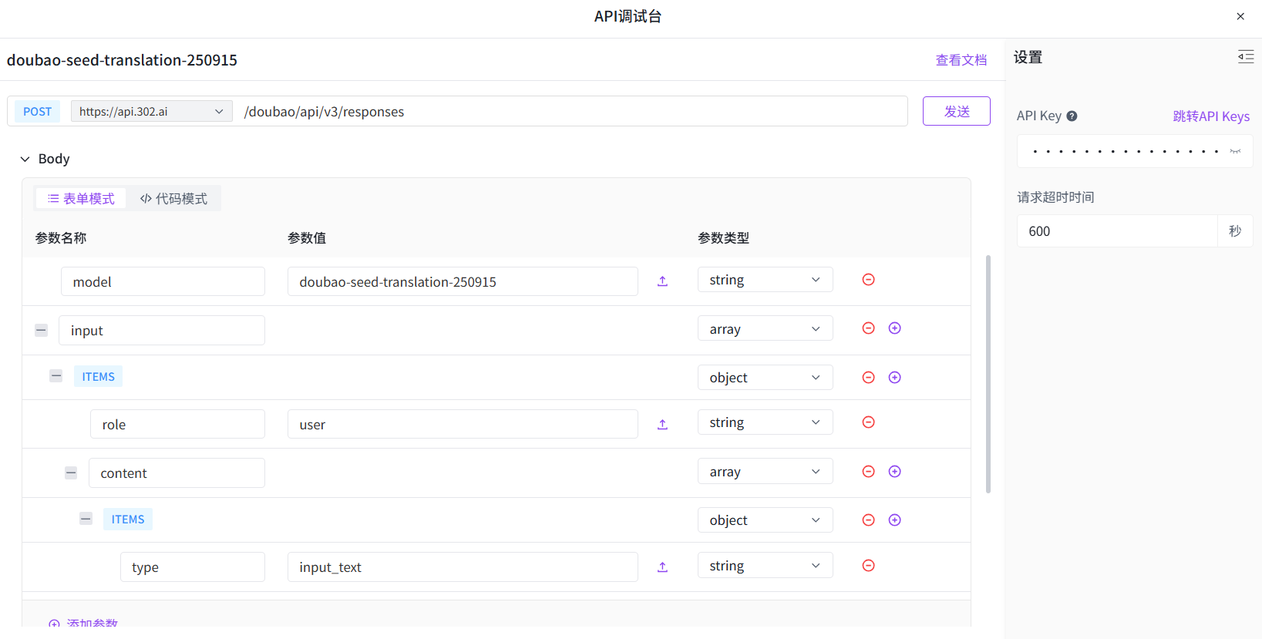Delete the role parameter row

(x=868, y=422)
